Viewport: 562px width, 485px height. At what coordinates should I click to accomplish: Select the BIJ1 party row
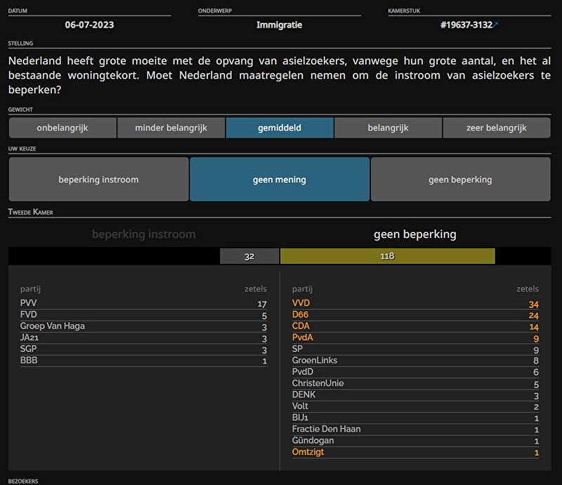[x=415, y=418]
